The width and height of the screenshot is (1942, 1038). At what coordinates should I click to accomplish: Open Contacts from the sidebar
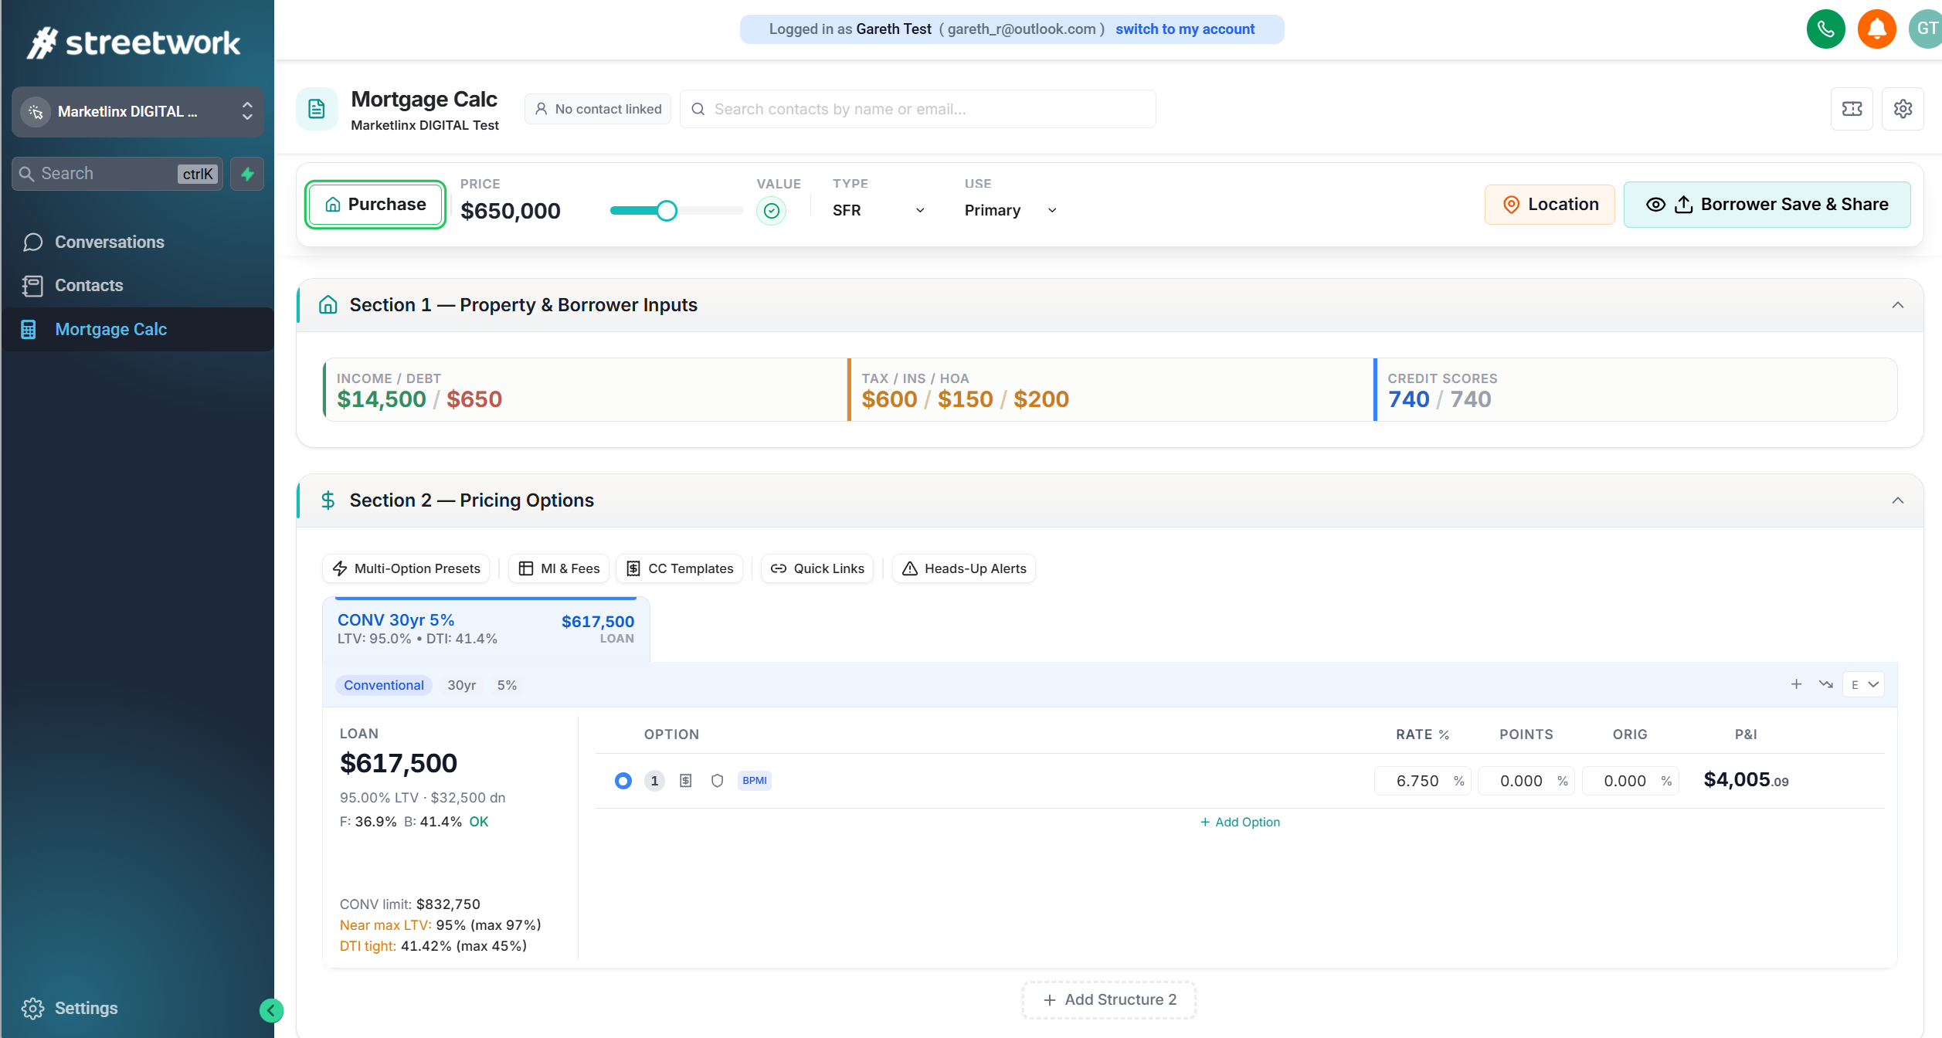pyautogui.click(x=138, y=286)
